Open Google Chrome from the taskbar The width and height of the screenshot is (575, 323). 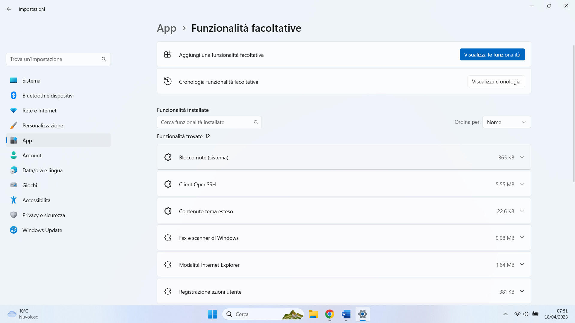[x=329, y=314]
